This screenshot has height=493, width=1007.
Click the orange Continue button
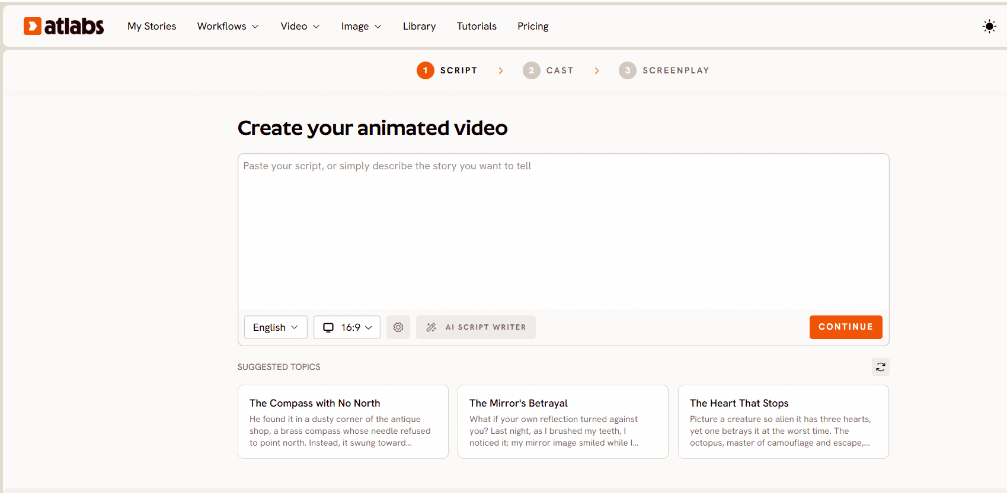(x=846, y=327)
